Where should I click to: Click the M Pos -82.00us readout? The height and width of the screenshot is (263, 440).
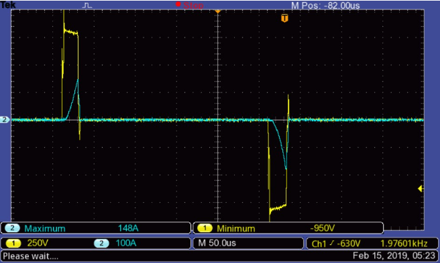tap(325, 5)
